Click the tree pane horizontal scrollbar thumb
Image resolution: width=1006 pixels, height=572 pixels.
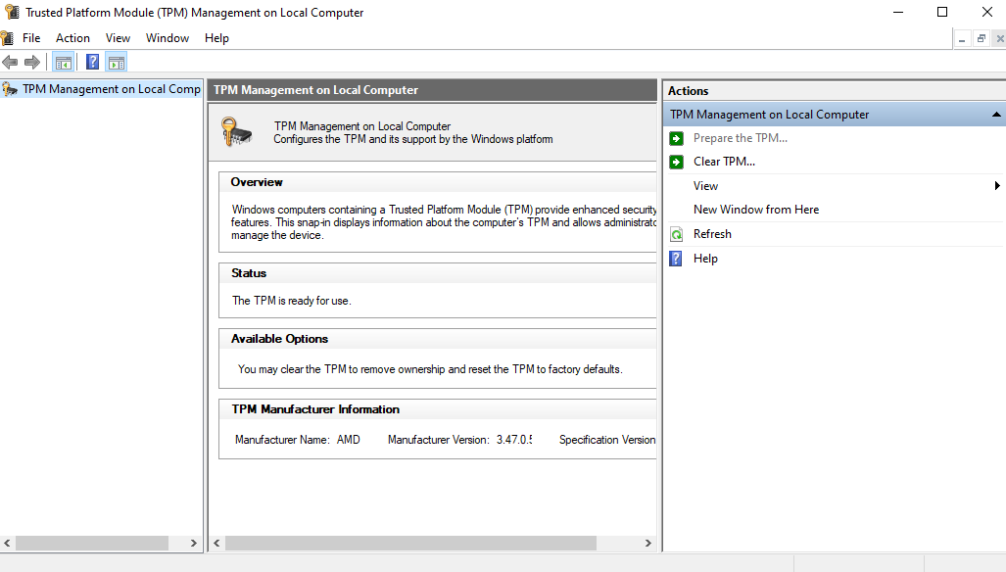tap(92, 544)
